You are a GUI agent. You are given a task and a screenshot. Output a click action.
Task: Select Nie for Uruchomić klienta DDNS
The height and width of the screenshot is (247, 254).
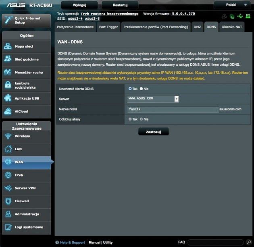141,89
